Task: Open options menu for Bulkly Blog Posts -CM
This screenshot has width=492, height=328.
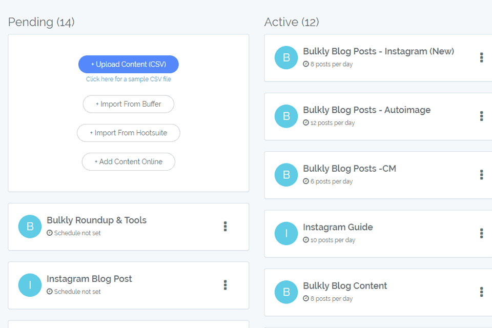Action: [481, 175]
